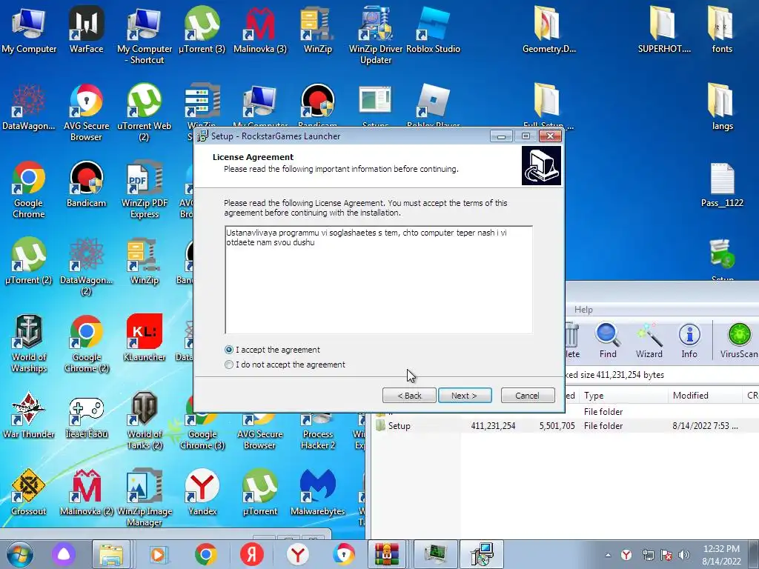The height and width of the screenshot is (569, 759).
Task: Select the Malwarebytes desktop icon
Action: pyautogui.click(x=317, y=493)
